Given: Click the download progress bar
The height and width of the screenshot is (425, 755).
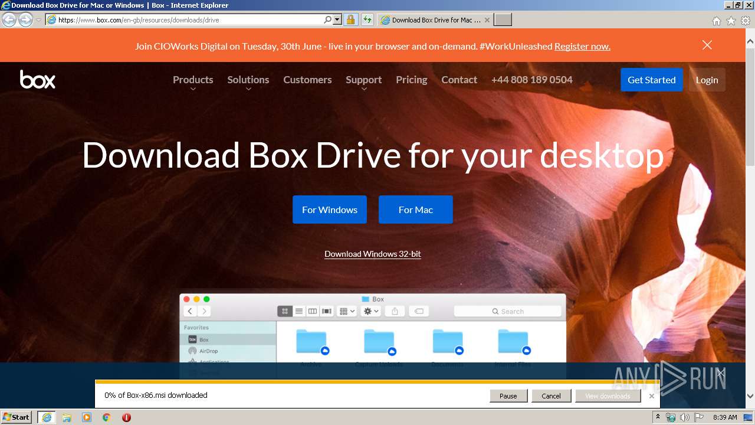Looking at the screenshot, I should [377, 382].
